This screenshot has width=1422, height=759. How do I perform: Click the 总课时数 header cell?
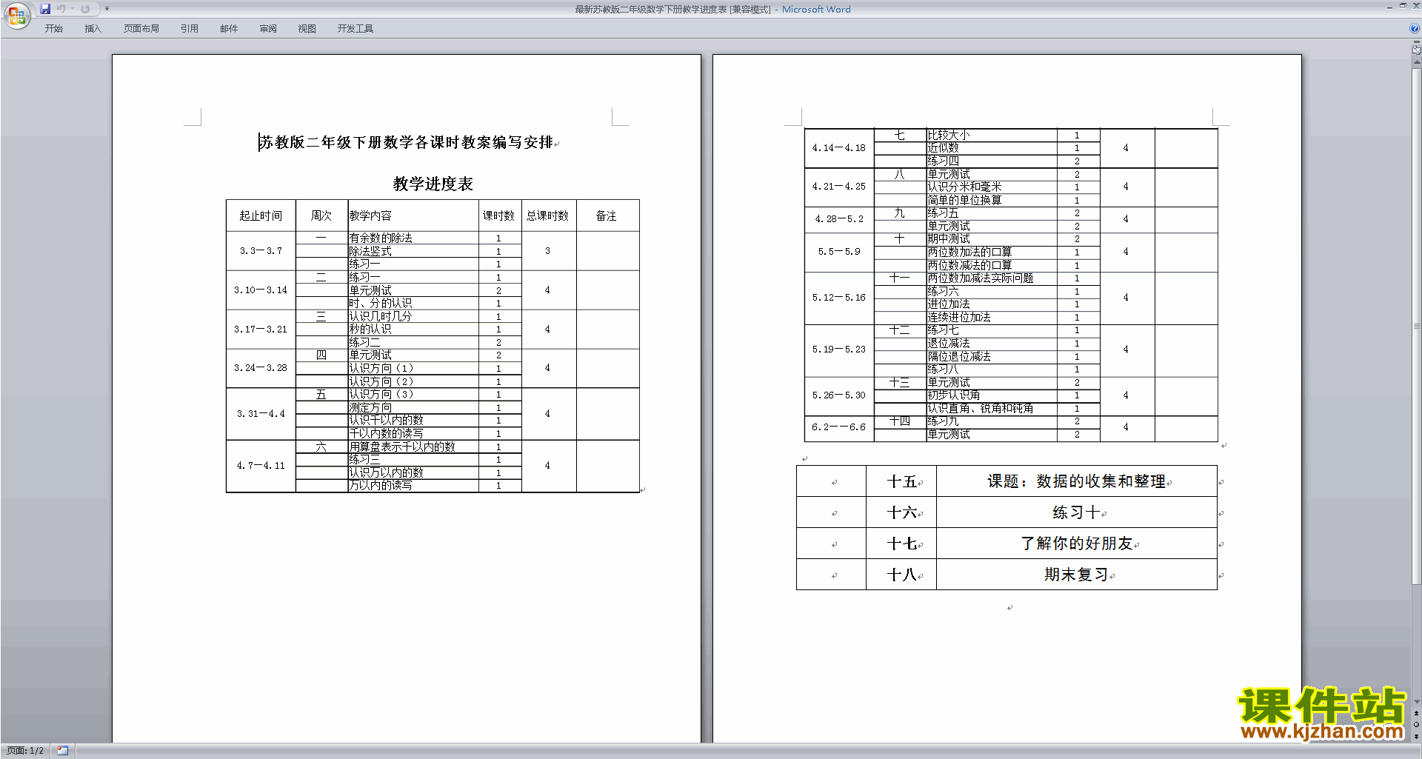(x=548, y=215)
